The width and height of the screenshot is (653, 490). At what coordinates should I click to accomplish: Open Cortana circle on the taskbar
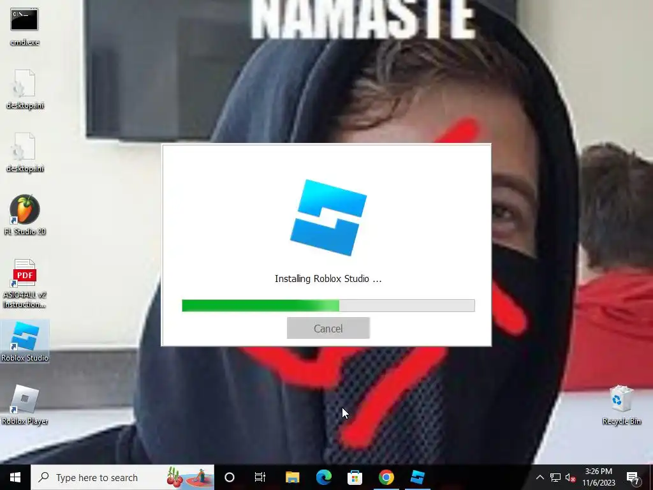click(230, 477)
